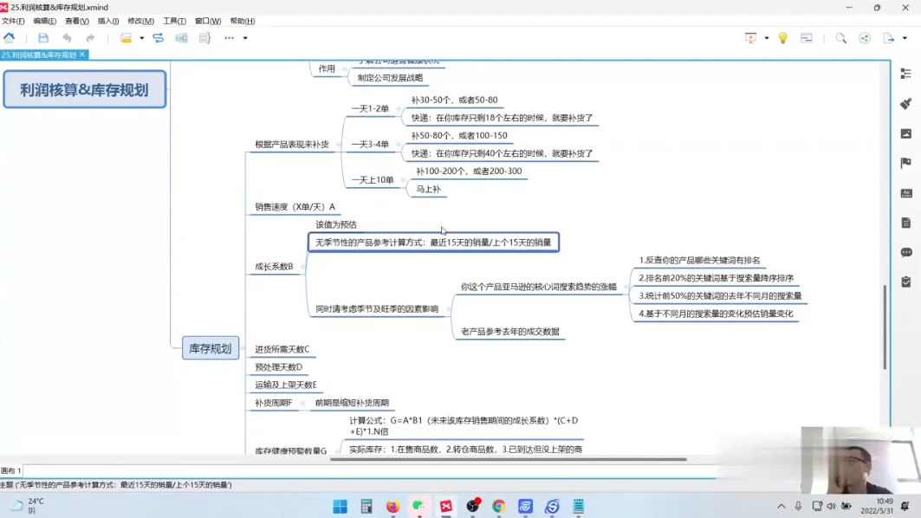The height and width of the screenshot is (518, 921).
Task: Click the vertical scrollbar thumb
Action: (x=885, y=327)
